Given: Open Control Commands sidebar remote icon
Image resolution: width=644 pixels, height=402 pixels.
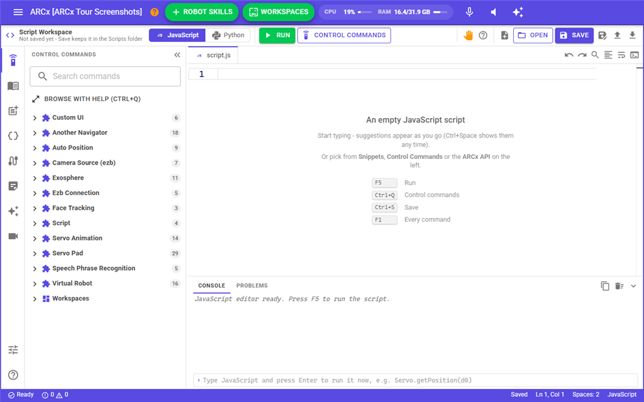Looking at the screenshot, I should (x=13, y=60).
